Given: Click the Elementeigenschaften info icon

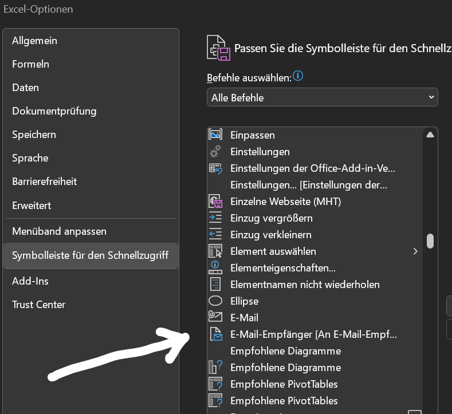Looking at the screenshot, I should 215,267.
